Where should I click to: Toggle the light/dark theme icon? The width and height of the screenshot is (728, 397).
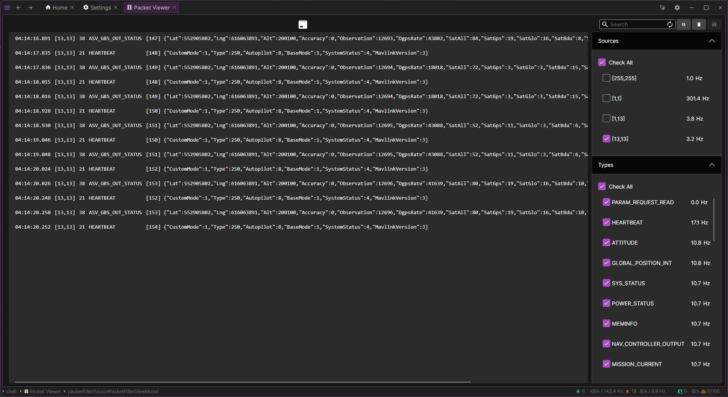point(663,8)
